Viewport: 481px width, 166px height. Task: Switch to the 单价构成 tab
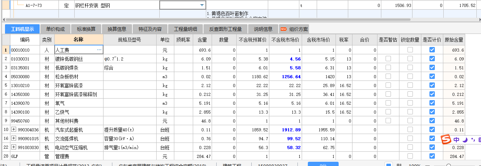pos(55,29)
